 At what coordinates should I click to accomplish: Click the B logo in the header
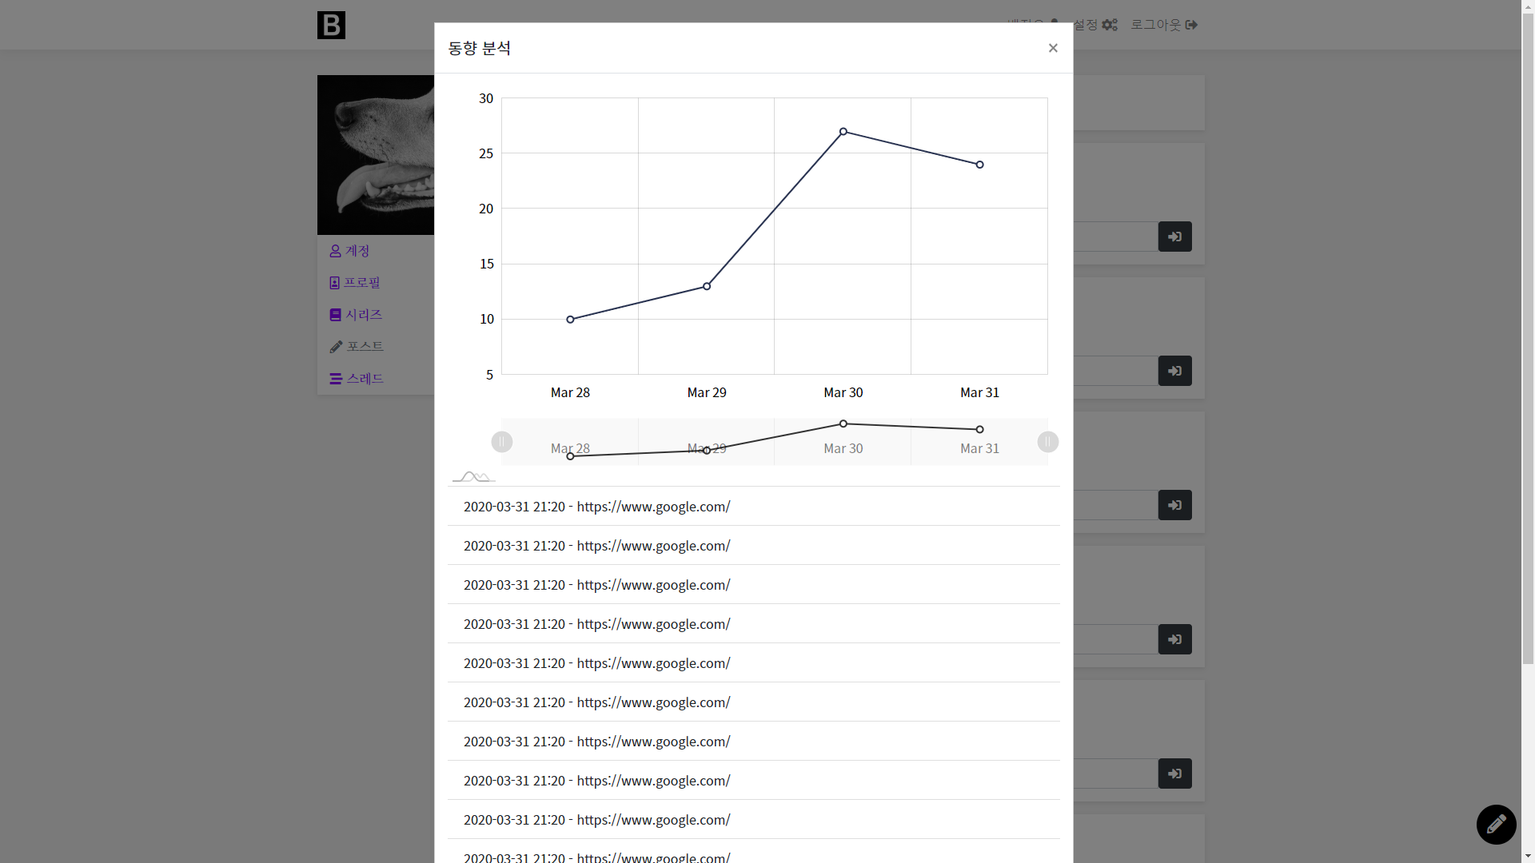click(331, 25)
